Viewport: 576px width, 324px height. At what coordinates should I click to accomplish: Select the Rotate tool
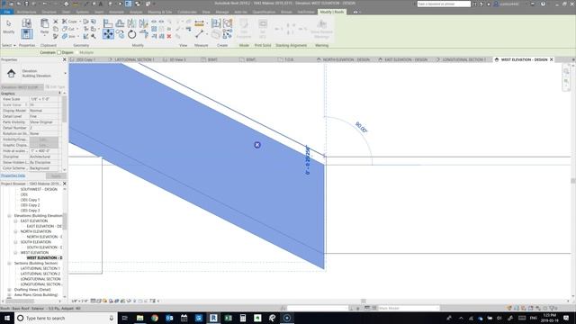coord(131,34)
